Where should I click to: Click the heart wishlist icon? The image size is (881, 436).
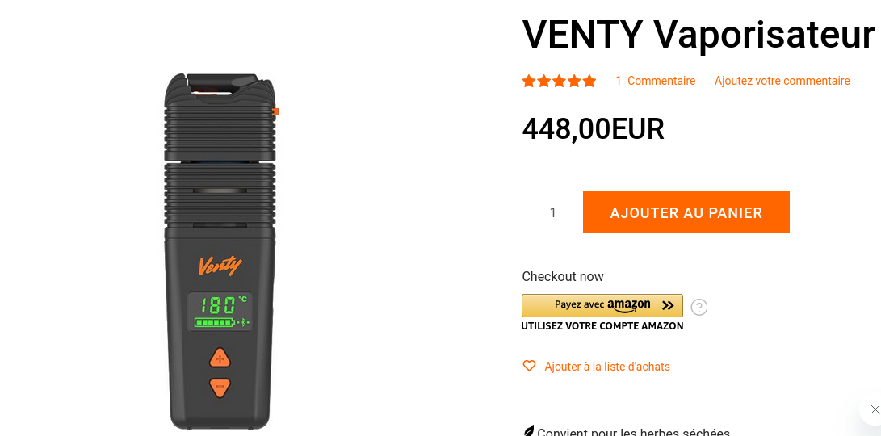click(x=529, y=367)
